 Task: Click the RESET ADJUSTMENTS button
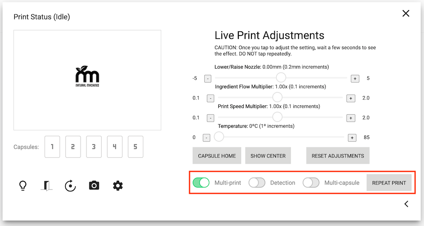pyautogui.click(x=338, y=156)
